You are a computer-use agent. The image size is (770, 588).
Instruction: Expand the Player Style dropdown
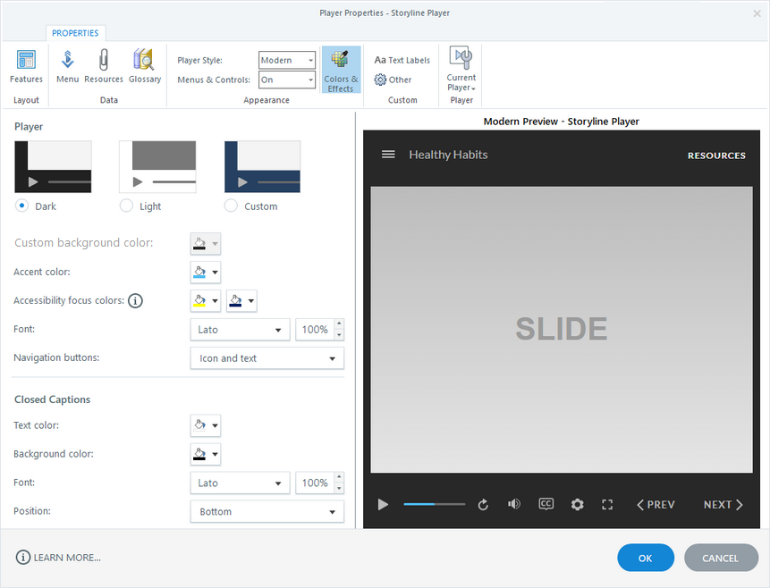coord(287,60)
